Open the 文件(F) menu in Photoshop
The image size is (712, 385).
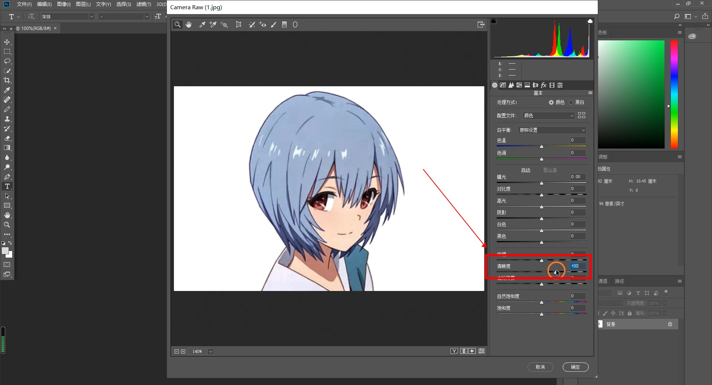(x=24, y=4)
